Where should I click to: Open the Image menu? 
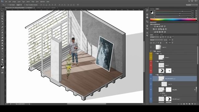(14, 2)
